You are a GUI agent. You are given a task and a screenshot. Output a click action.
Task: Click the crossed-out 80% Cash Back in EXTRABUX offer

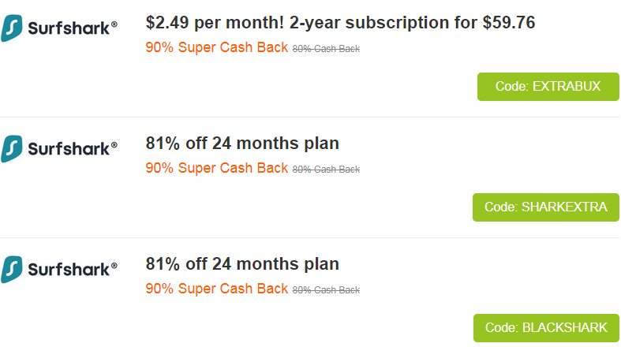(x=326, y=49)
